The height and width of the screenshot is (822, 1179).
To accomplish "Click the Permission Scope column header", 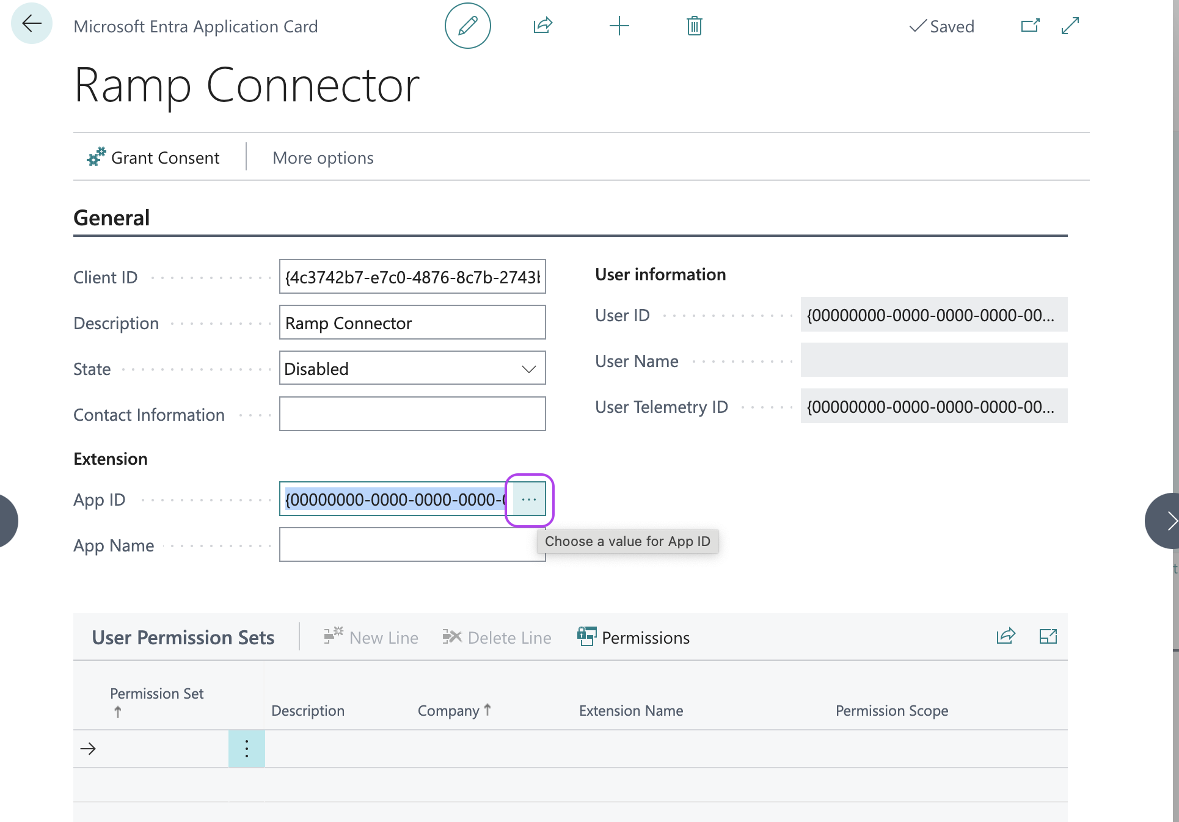I will [892, 710].
